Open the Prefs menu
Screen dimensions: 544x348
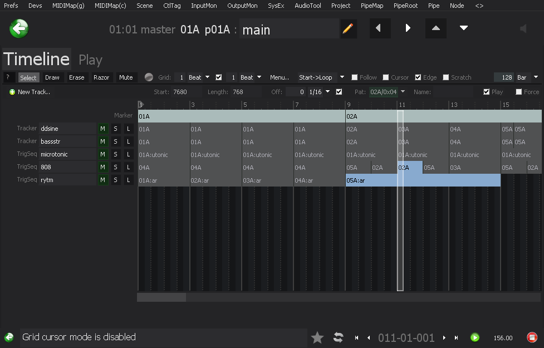11,6
